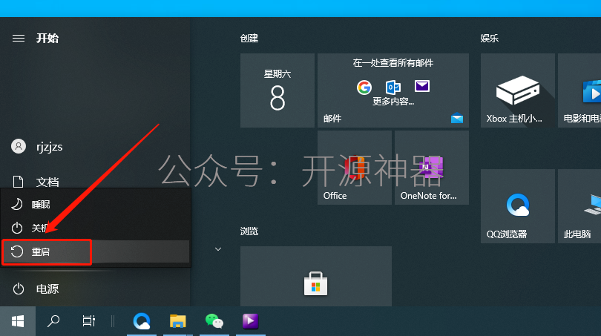Click the Windows Start button
This screenshot has width=601, height=336.
click(18, 321)
